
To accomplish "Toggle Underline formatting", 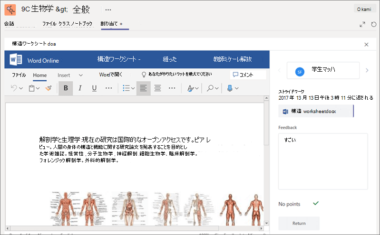I will click(x=94, y=88).
